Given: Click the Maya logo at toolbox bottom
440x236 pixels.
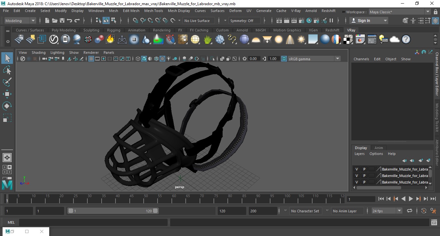Looking at the screenshot, I should (x=7, y=185).
